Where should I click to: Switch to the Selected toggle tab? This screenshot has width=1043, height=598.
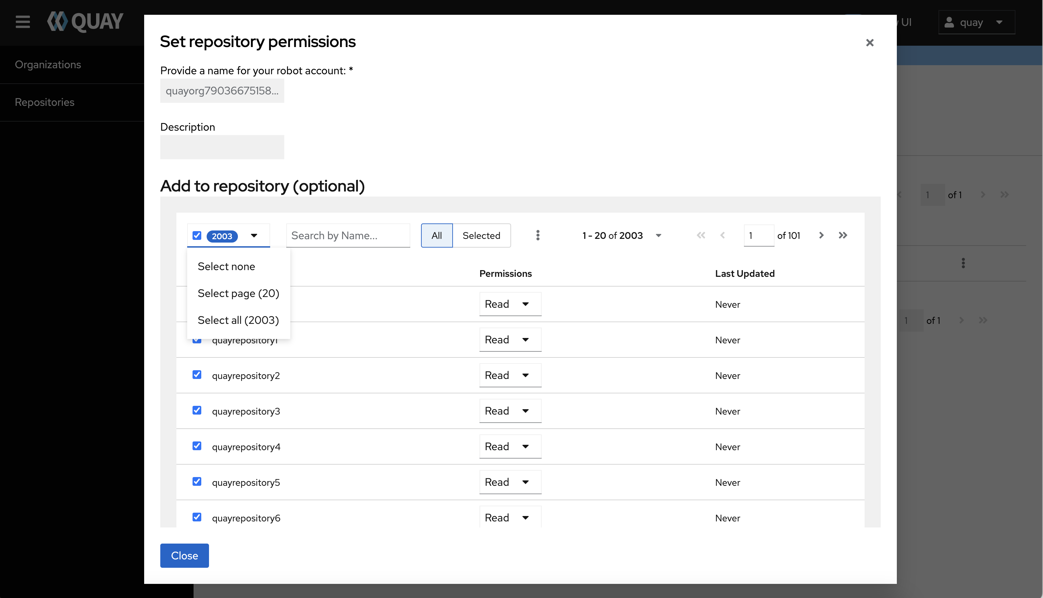481,236
